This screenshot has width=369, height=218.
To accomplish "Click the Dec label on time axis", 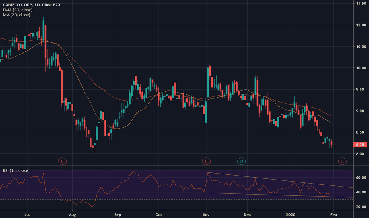I will coord(247,215).
